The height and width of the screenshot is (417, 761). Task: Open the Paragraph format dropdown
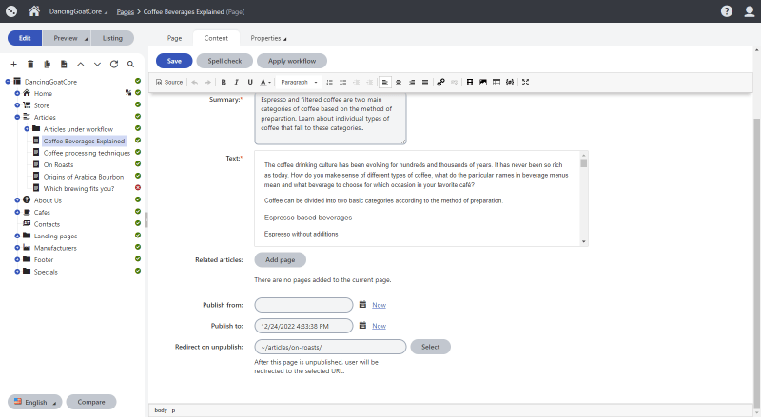pyautogui.click(x=299, y=83)
